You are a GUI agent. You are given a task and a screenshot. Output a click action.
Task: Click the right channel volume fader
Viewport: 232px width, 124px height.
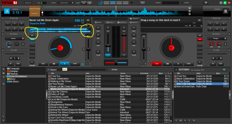(124, 35)
